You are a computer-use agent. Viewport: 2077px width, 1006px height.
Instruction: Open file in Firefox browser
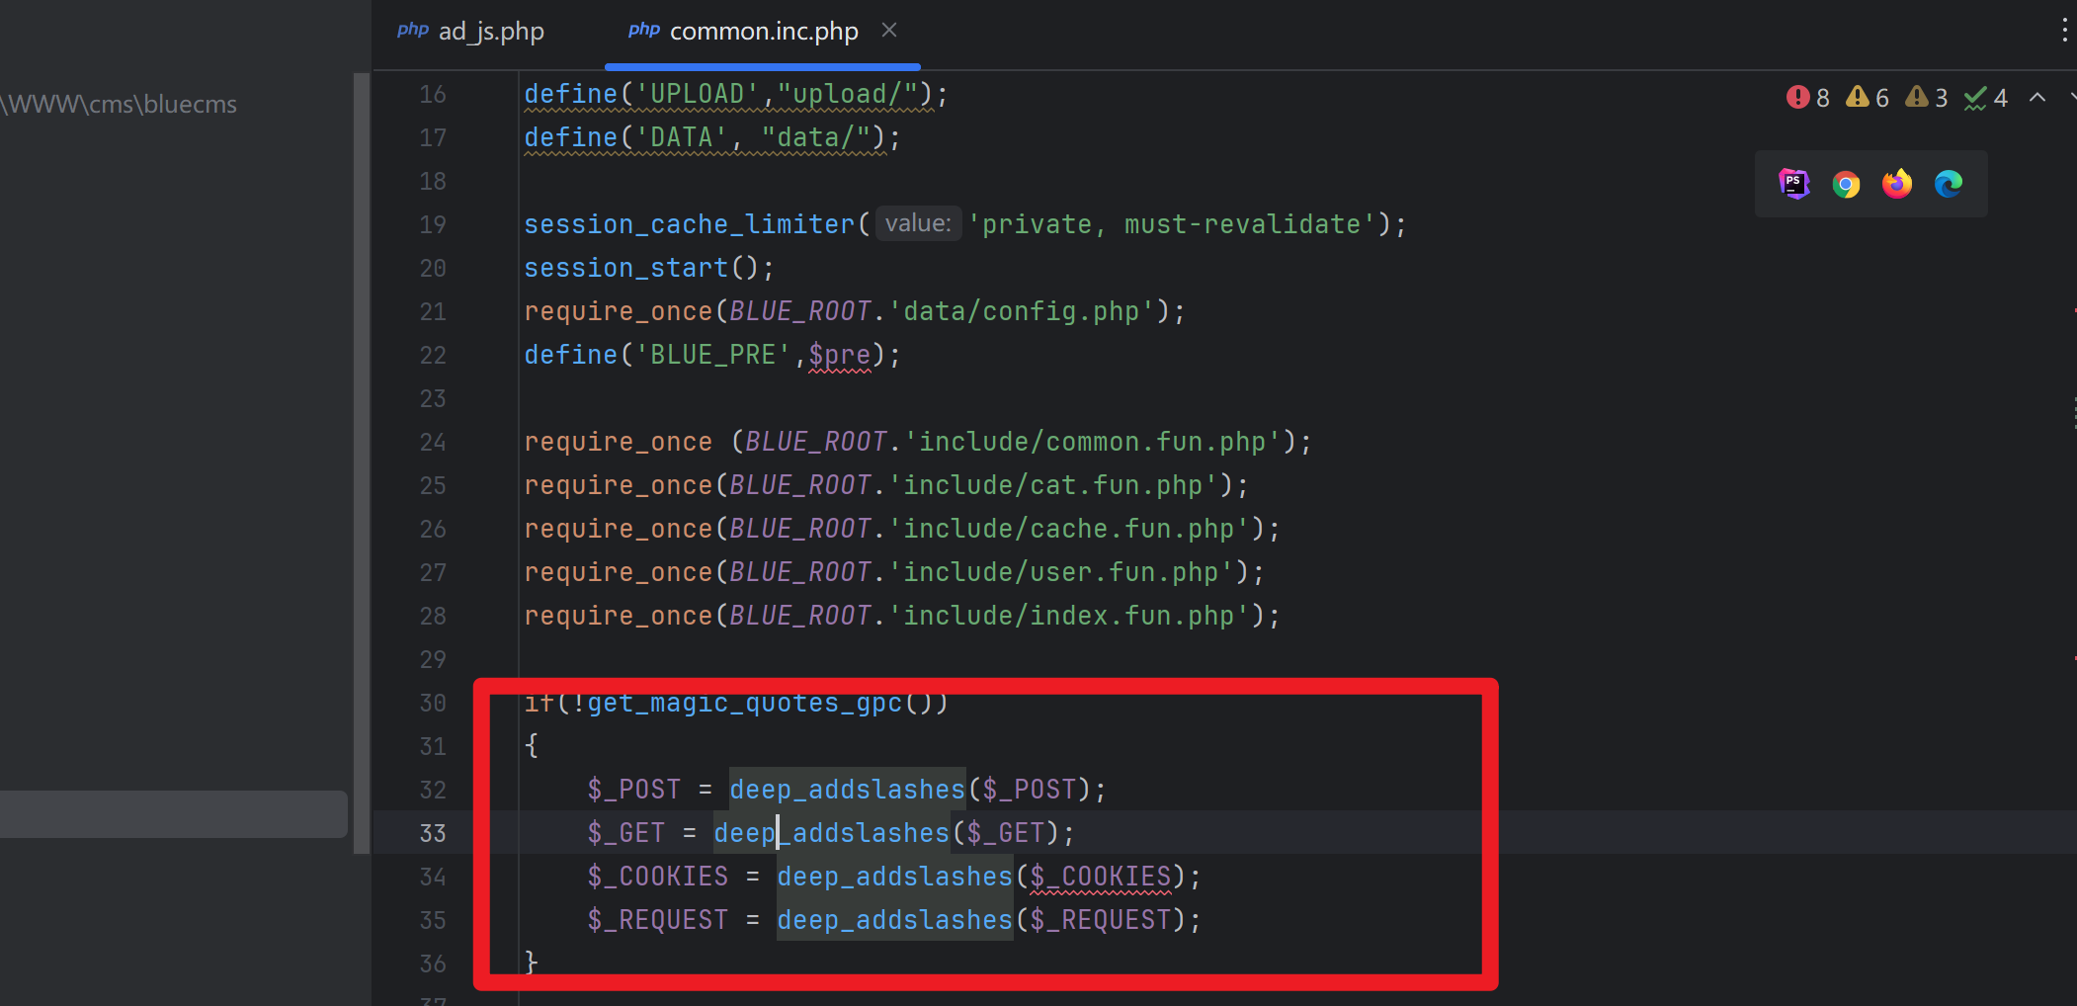pos(1897,184)
